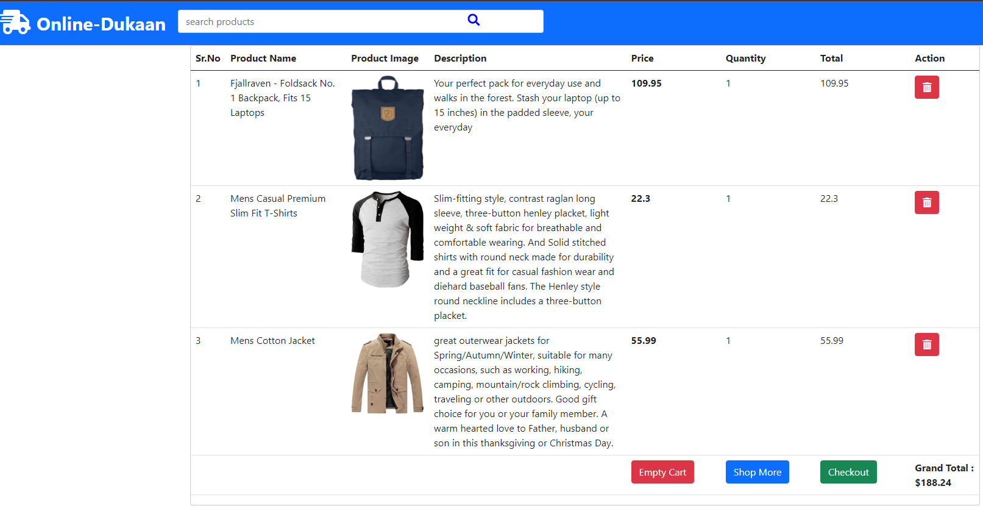
Task: Remove Mens Casual Premium T-Shirts item
Action: tap(926, 202)
